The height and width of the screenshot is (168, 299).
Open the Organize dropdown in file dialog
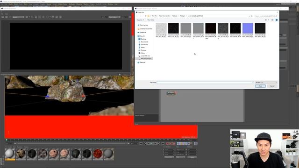[x=140, y=20]
